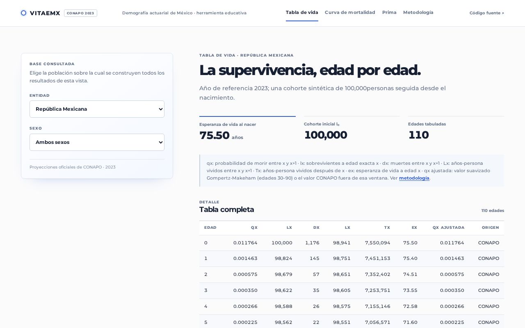Screen dimensions: 525x328
Task: Switch to the Tabla de vida tab
Action: click(x=302, y=13)
